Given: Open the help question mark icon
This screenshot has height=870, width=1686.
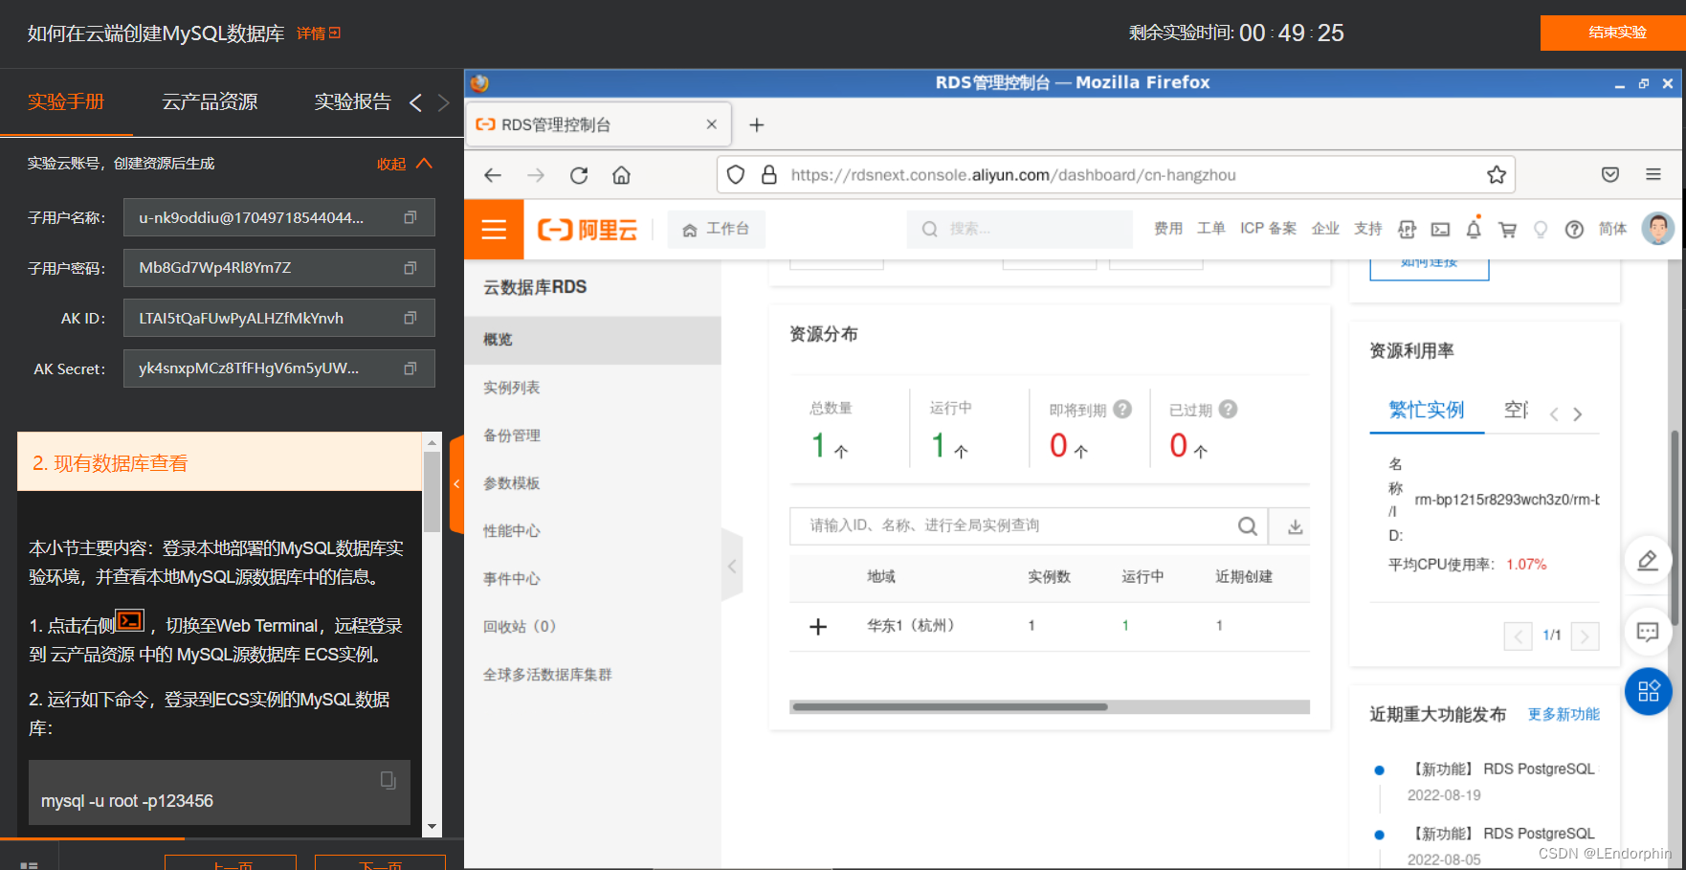Looking at the screenshot, I should tap(1574, 230).
